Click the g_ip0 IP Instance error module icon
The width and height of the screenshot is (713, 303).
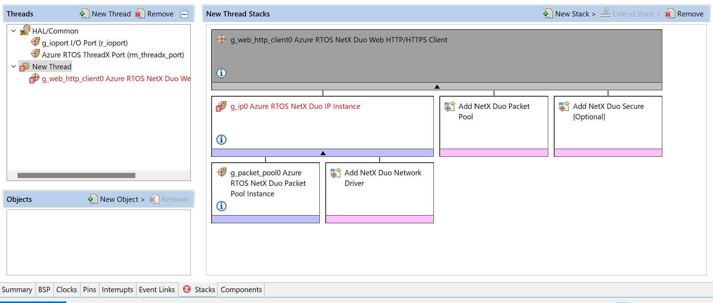(x=221, y=106)
